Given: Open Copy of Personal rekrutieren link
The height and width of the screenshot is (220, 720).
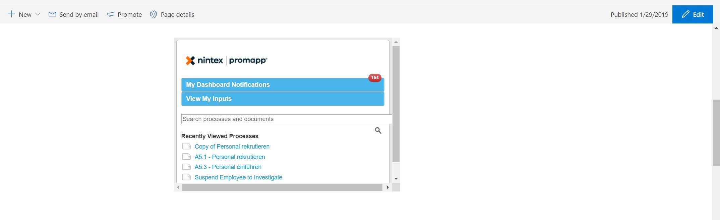Looking at the screenshot, I should click(232, 147).
